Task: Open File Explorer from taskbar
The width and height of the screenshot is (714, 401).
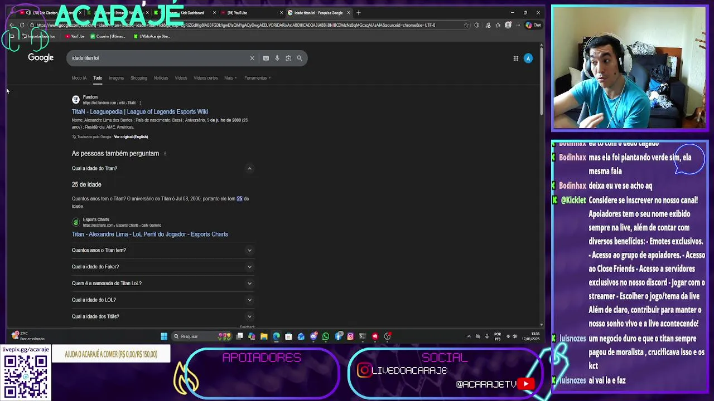Action: coord(264,336)
